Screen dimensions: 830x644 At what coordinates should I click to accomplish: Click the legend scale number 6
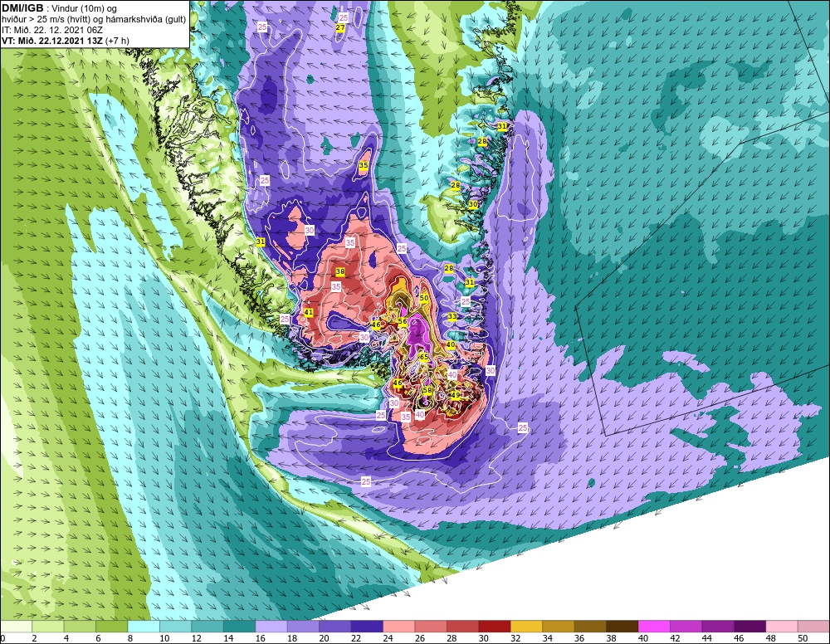click(98, 639)
